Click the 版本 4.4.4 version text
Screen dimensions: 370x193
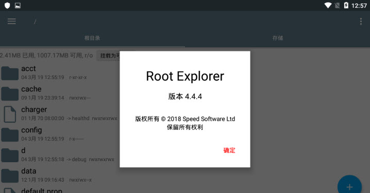point(185,96)
